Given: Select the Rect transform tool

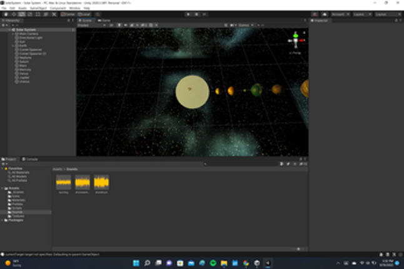Looking at the screenshot, I should [38, 14].
